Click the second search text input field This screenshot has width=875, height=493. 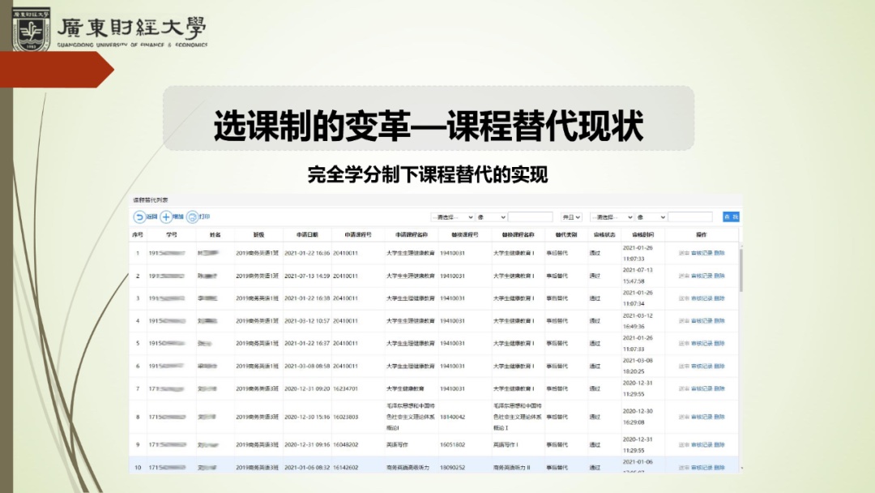(x=689, y=217)
